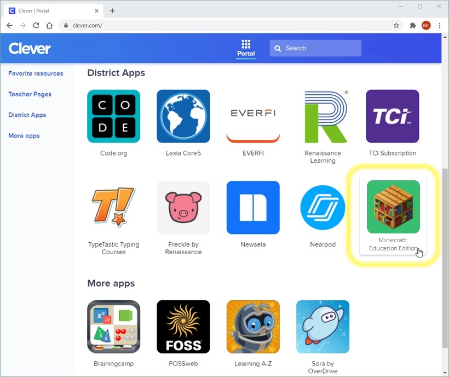Open the Sora by OverDrive icon

[x=323, y=327]
